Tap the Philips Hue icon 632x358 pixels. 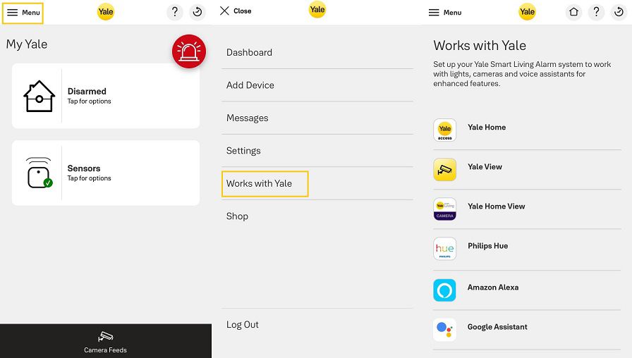click(444, 249)
